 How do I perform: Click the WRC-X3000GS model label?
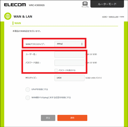(37, 5)
